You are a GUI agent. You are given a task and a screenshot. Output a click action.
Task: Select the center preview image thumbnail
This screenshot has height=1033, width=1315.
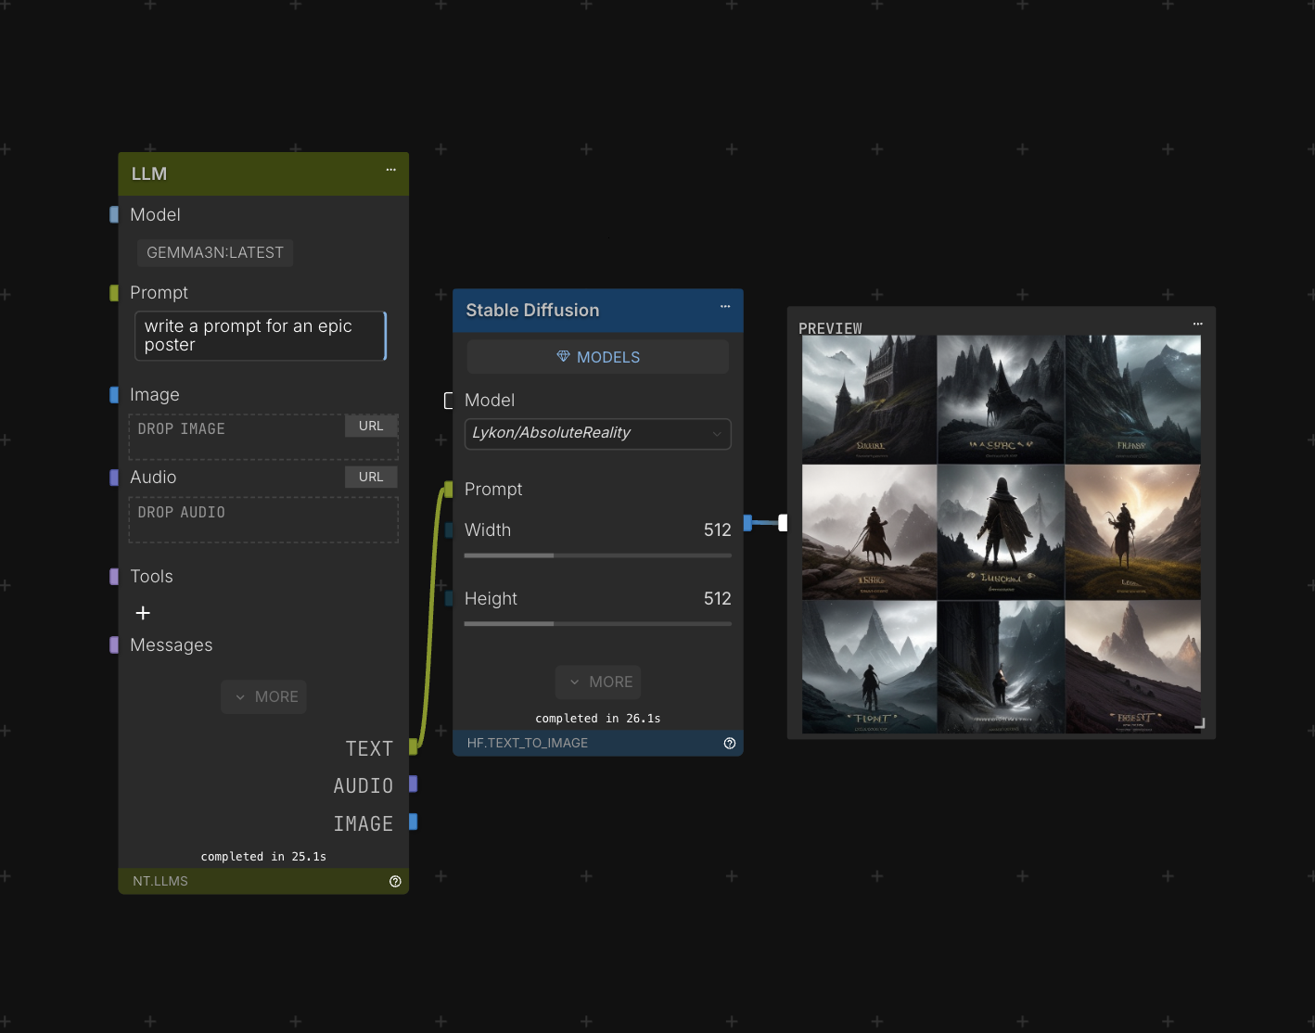tap(1001, 532)
